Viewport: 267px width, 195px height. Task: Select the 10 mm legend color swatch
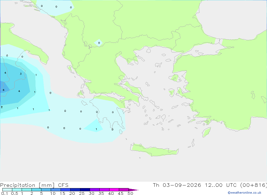(56, 190)
